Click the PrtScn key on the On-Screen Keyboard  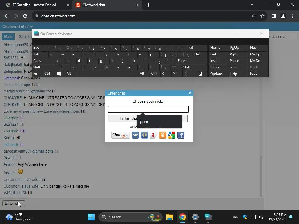218,67
